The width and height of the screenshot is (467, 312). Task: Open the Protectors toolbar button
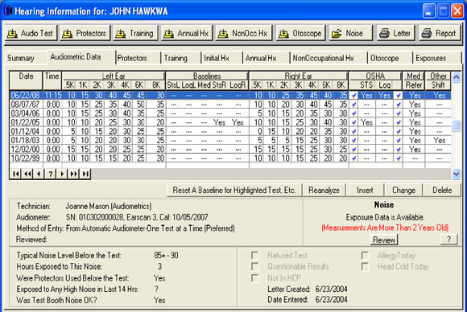tap(85, 33)
